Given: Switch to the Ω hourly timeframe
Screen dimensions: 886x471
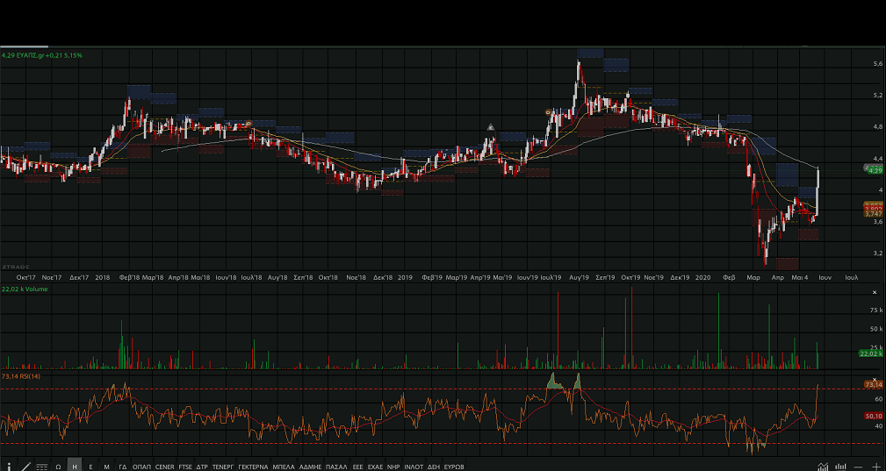Looking at the screenshot, I should pyautogui.click(x=58, y=467).
